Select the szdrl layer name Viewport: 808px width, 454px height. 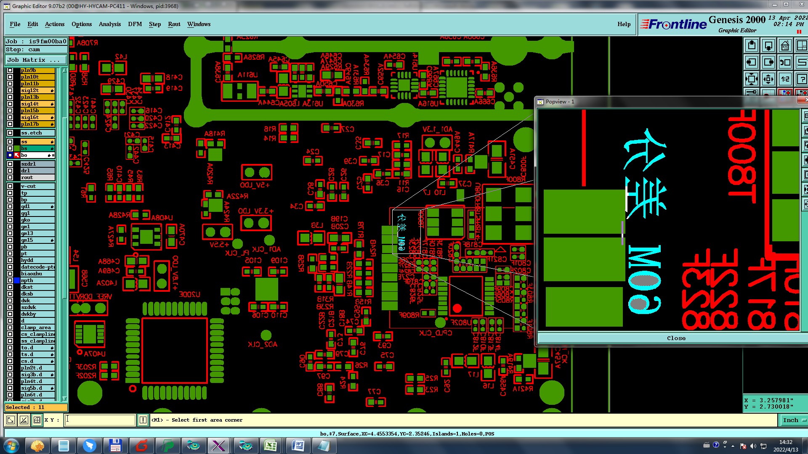click(x=37, y=164)
